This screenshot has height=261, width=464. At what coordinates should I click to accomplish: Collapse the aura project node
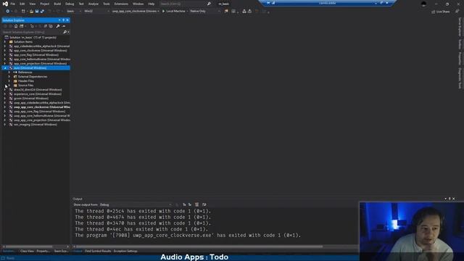[5, 68]
